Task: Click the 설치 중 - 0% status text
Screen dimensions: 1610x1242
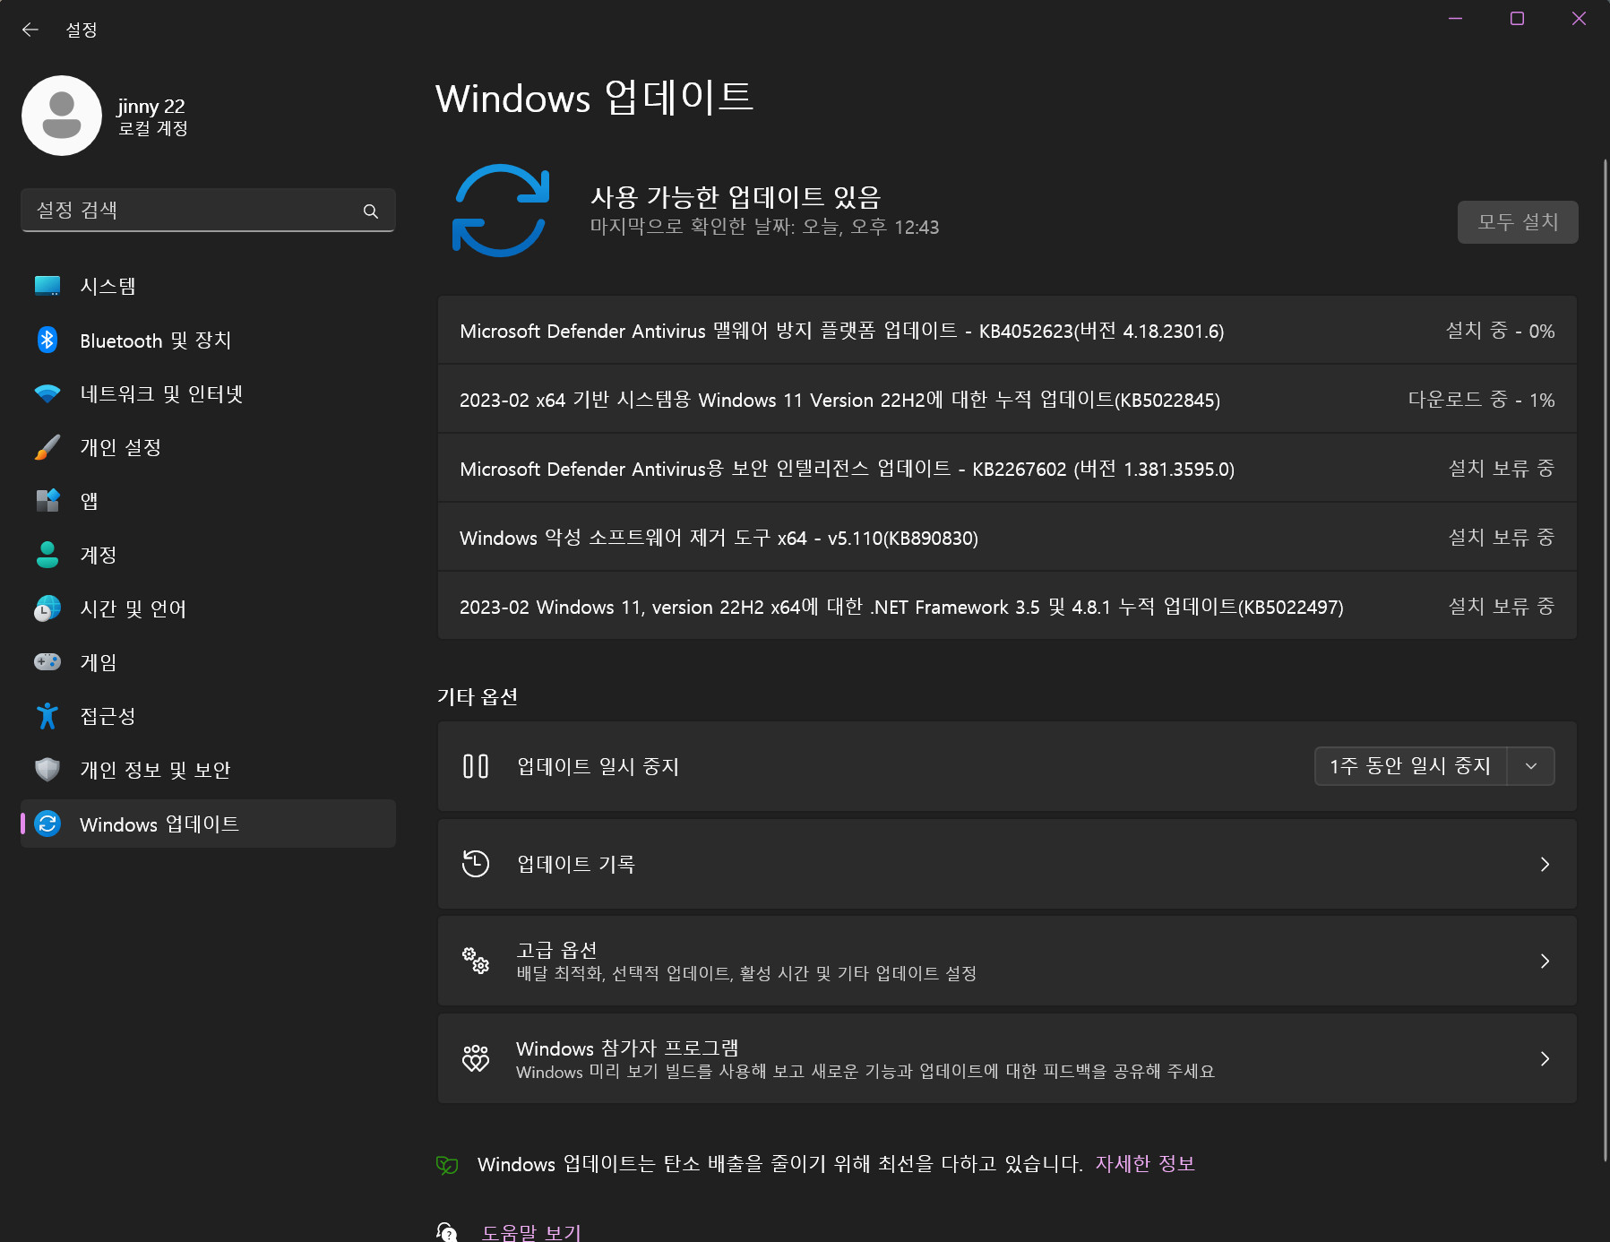Action: [1500, 331]
